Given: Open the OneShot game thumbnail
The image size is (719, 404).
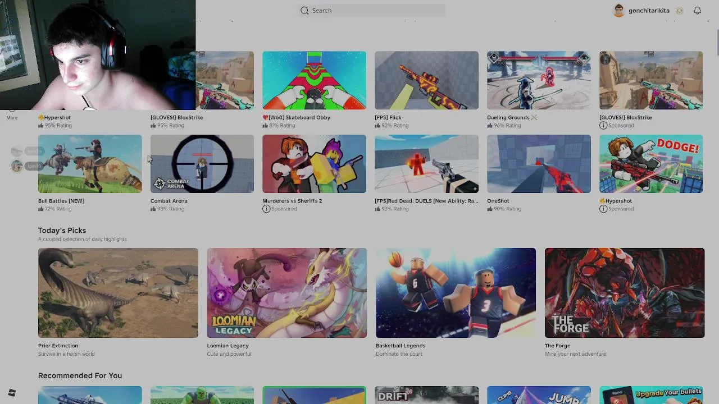Looking at the screenshot, I should point(539,164).
